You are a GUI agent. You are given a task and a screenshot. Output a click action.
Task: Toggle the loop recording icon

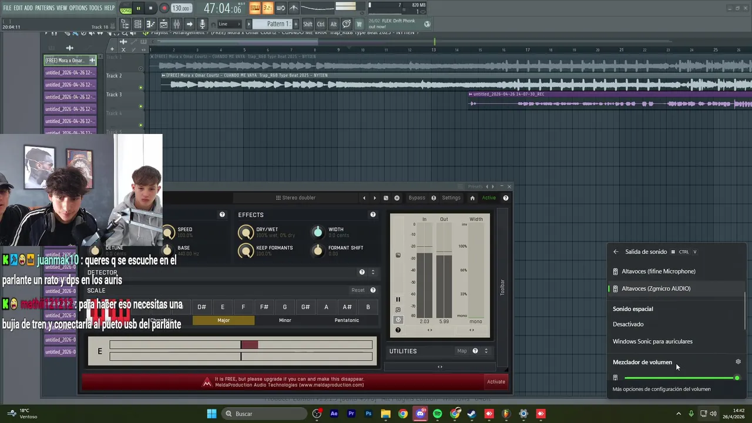click(281, 8)
